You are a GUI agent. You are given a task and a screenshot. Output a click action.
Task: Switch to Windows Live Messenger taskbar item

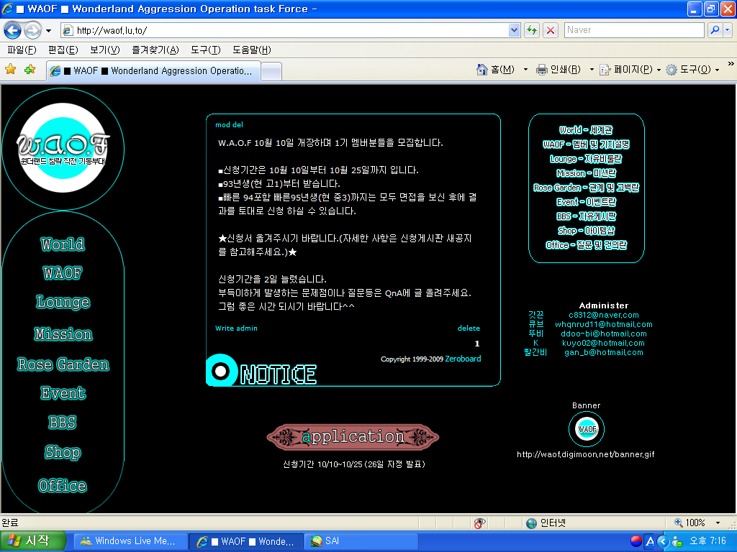[131, 541]
